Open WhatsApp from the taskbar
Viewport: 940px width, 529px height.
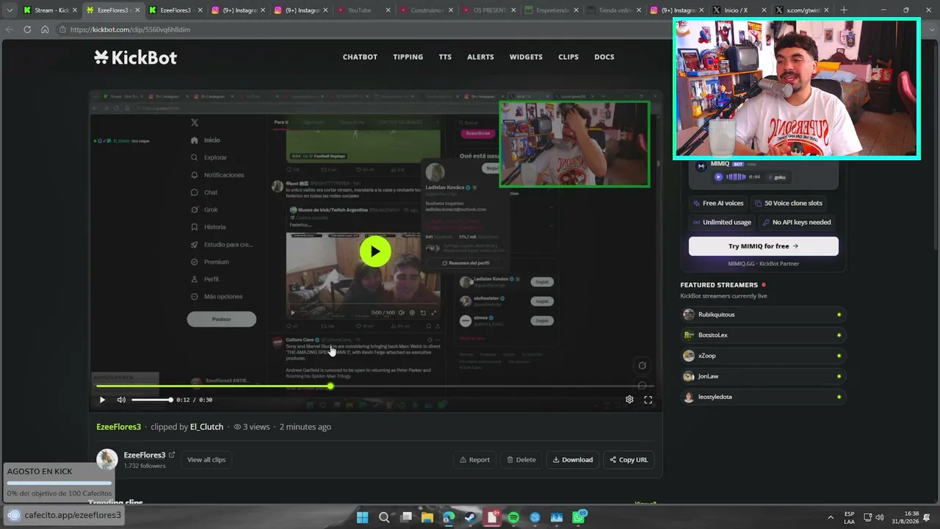579,517
